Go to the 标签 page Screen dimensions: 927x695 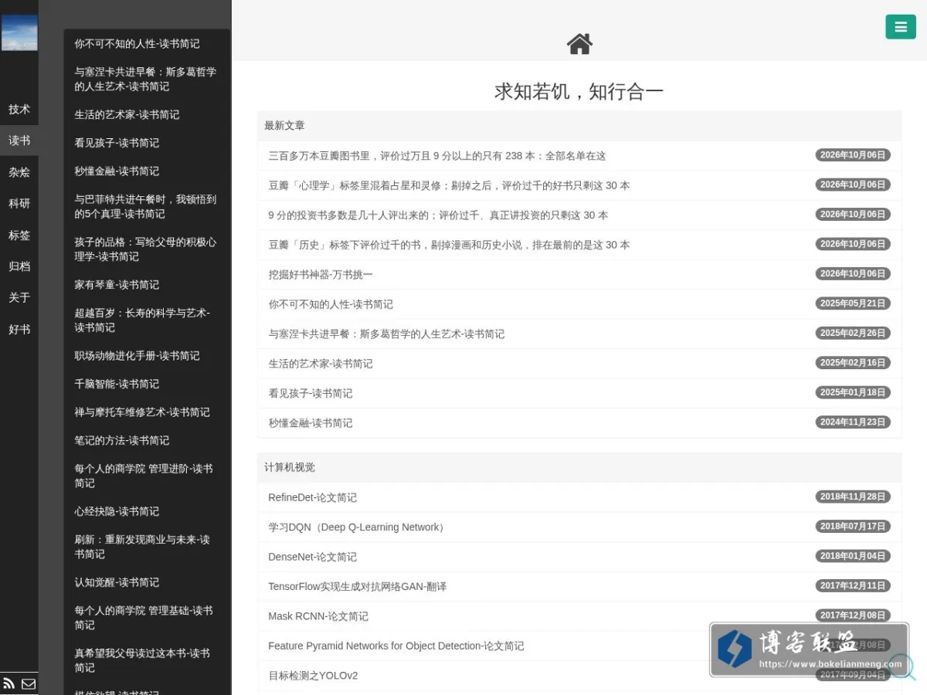(x=19, y=235)
